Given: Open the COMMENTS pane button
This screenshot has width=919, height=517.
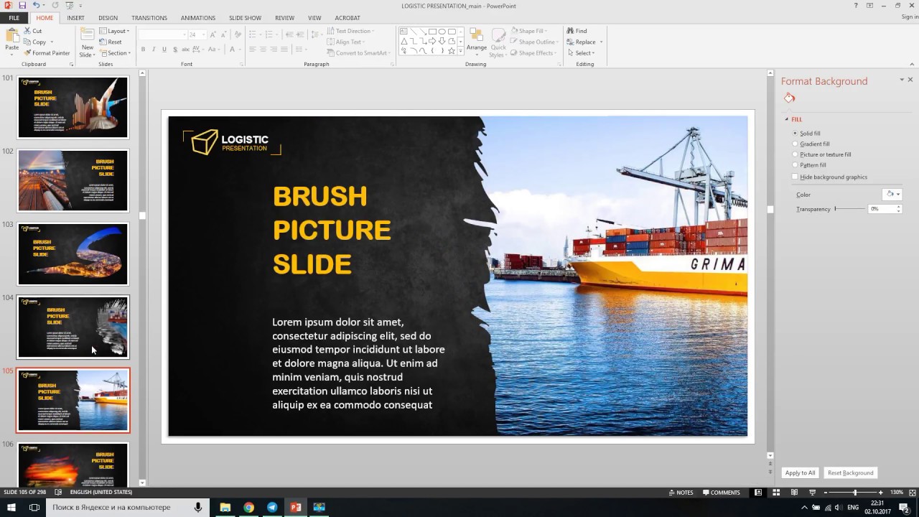Looking at the screenshot, I should click(722, 493).
